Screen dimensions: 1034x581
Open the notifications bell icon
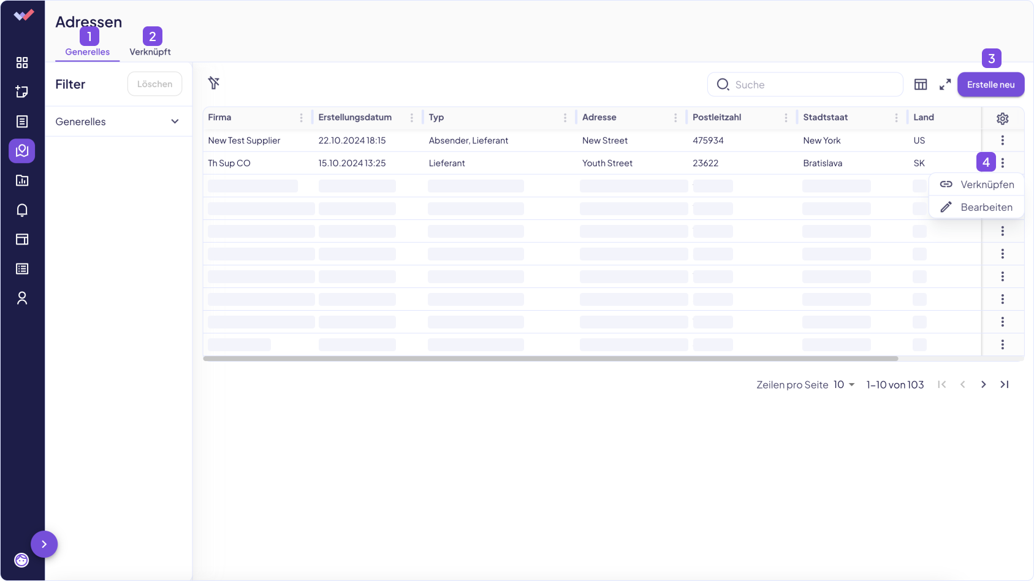click(x=22, y=210)
